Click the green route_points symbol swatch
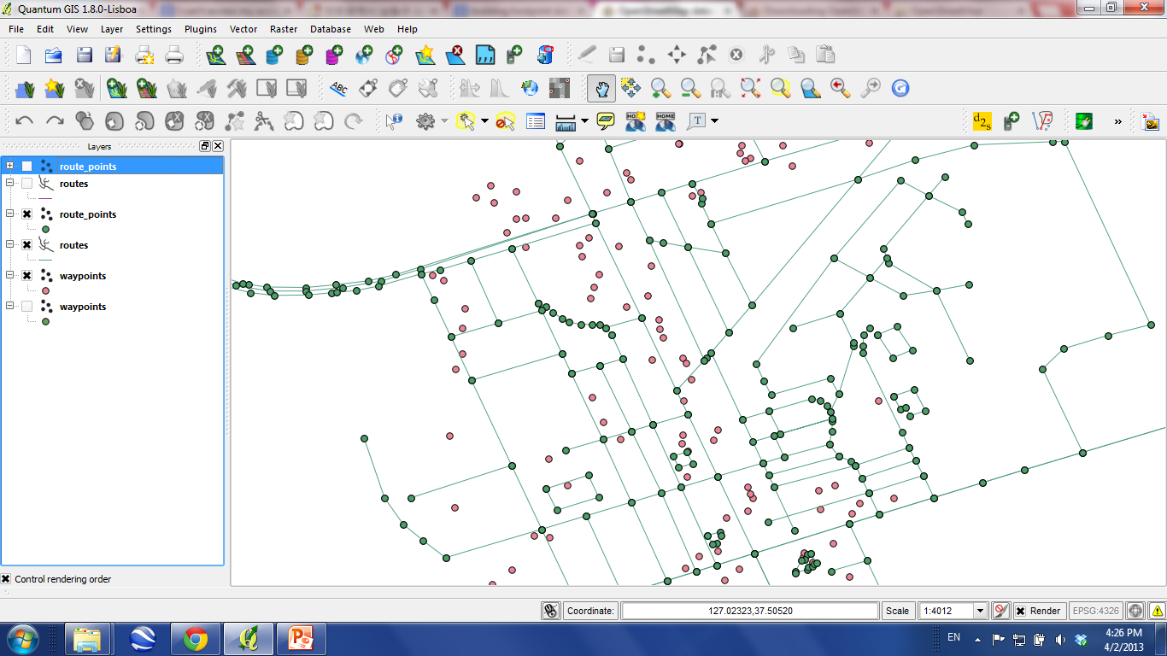1167x656 pixels. [45, 229]
